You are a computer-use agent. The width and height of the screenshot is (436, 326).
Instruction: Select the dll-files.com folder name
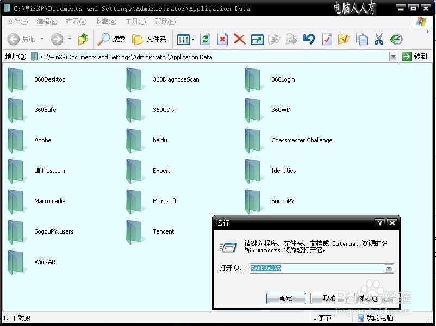point(49,171)
